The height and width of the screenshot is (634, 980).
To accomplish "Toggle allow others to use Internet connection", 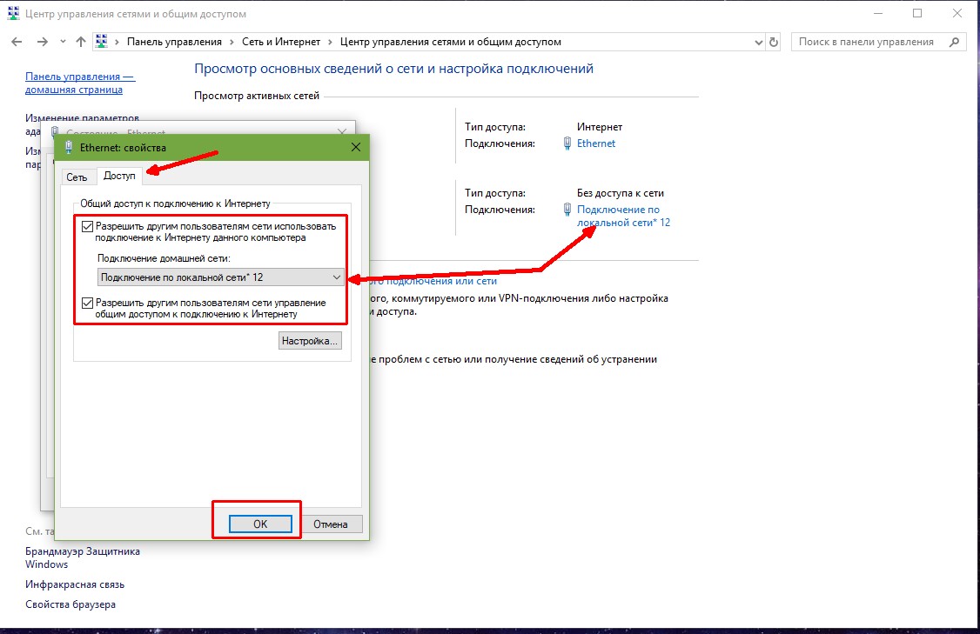I will point(88,227).
